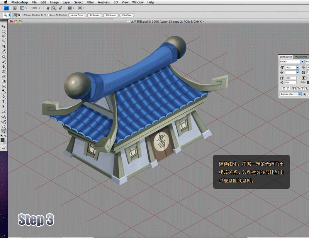Select the Move tool in toolbox
309x238 pixels.
[x=3, y=26]
